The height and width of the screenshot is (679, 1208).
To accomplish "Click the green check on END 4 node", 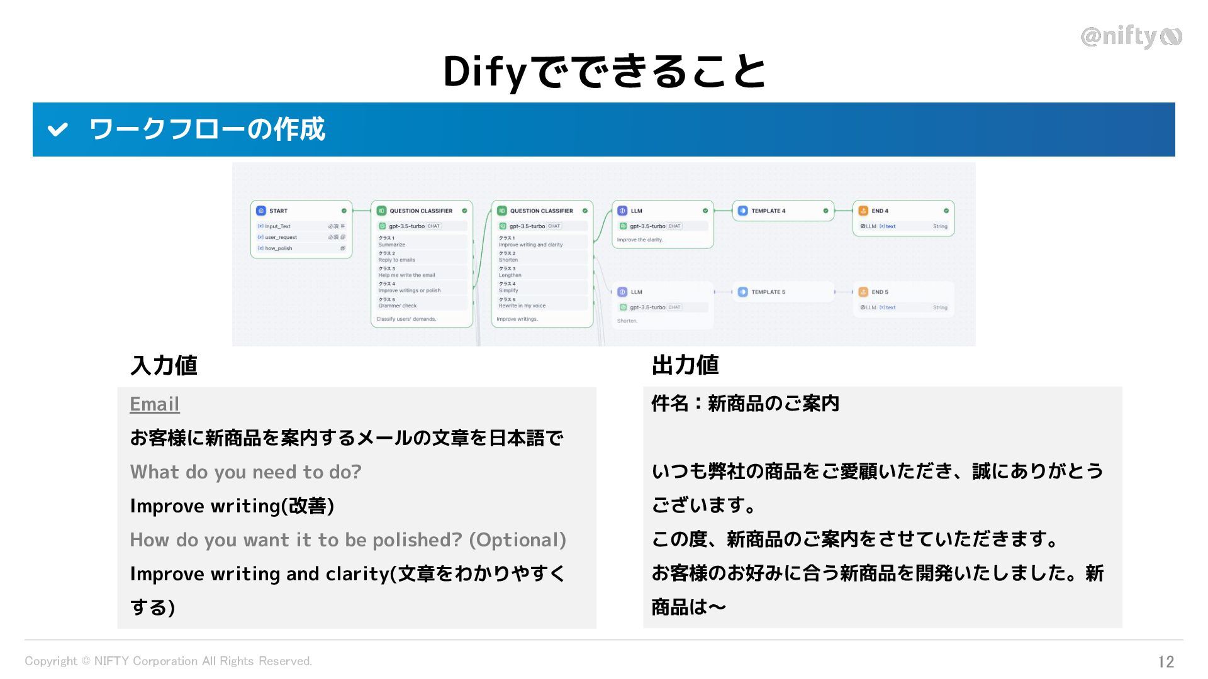I will point(946,211).
